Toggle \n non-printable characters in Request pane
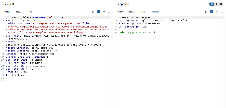 click(x=104, y=12)
